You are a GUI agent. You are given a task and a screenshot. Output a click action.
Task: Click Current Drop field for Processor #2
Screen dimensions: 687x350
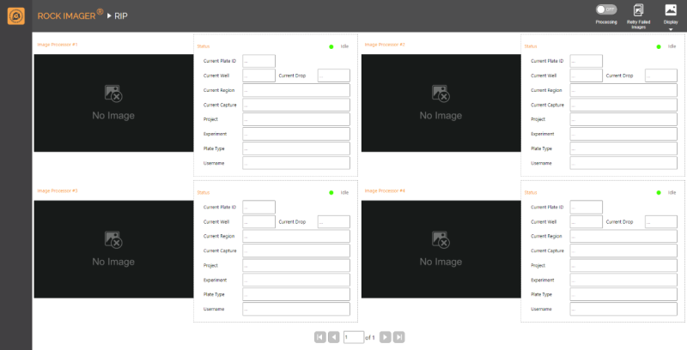click(x=660, y=75)
